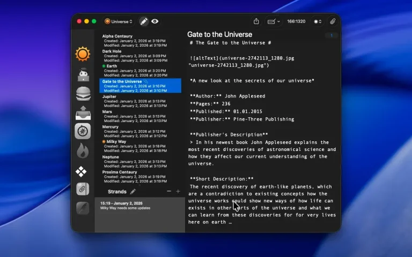The height and width of the screenshot is (257, 412).
Task: Open the label color dot popup
Action: (x=318, y=21)
